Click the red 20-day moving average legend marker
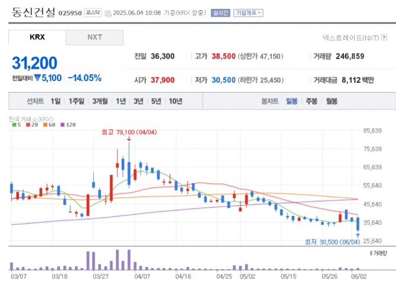The height and width of the screenshot is (287, 396). (x=27, y=125)
